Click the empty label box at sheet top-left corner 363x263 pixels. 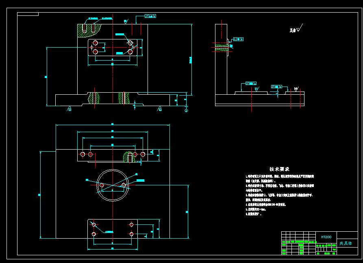(x=28, y=14)
